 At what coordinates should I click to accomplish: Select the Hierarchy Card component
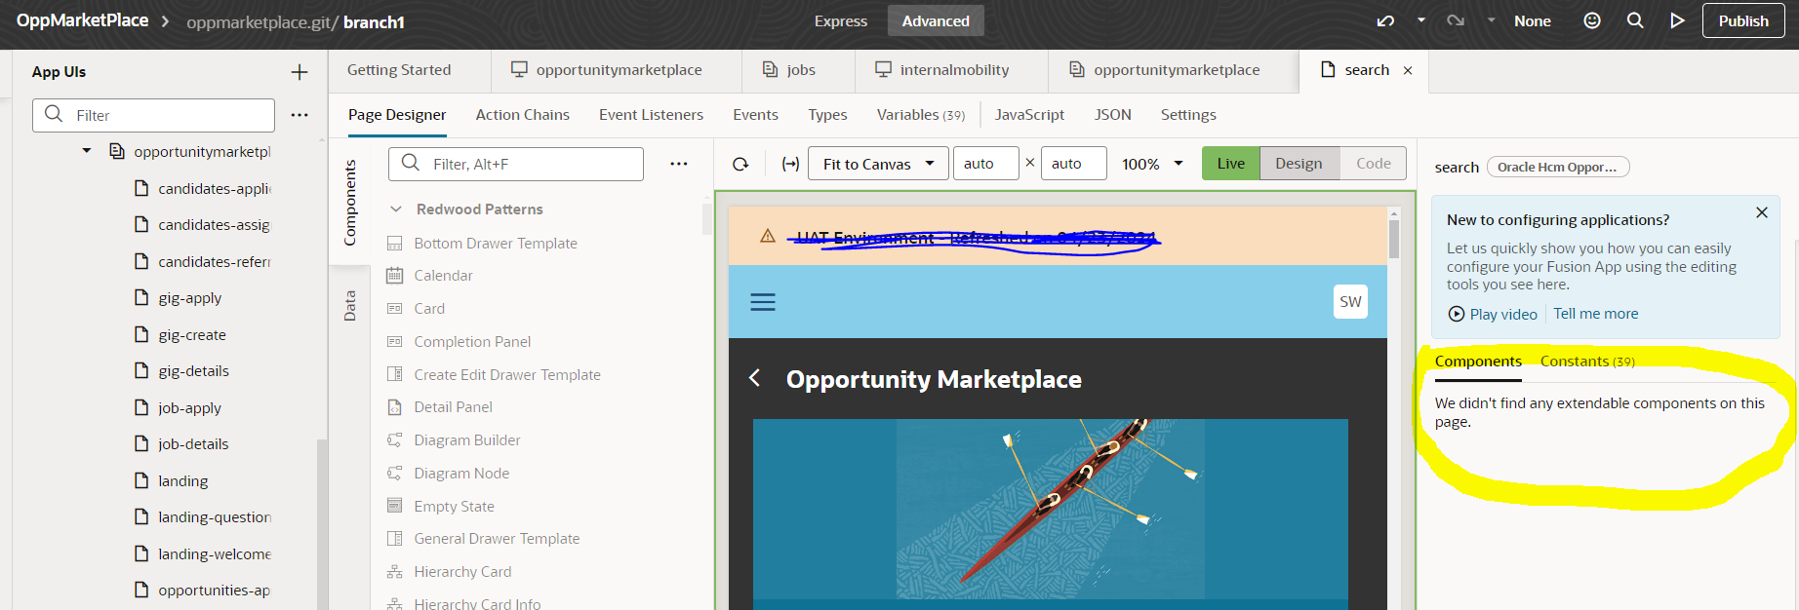click(462, 572)
